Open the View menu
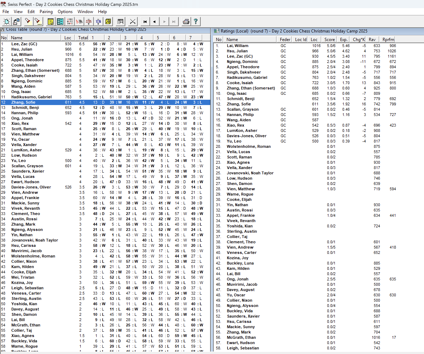This screenshot has height=354, width=424. tap(18, 12)
